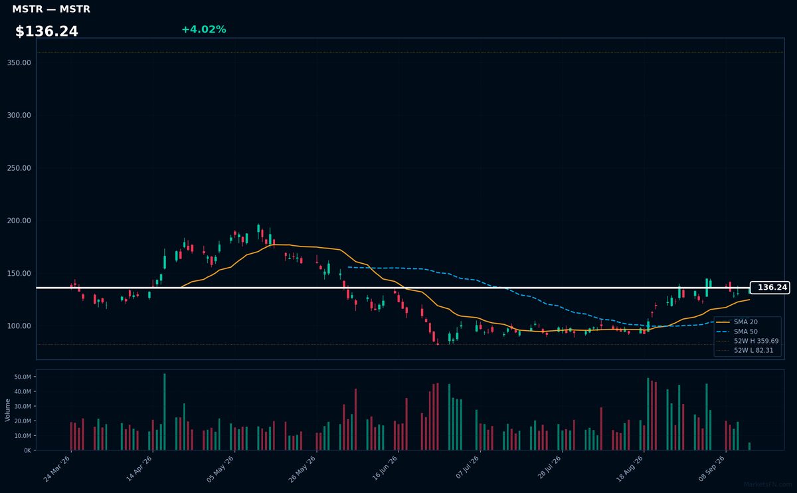The image size is (797, 493).
Task: Click the 136.24 price tag on the right axis
Action: tap(770, 288)
